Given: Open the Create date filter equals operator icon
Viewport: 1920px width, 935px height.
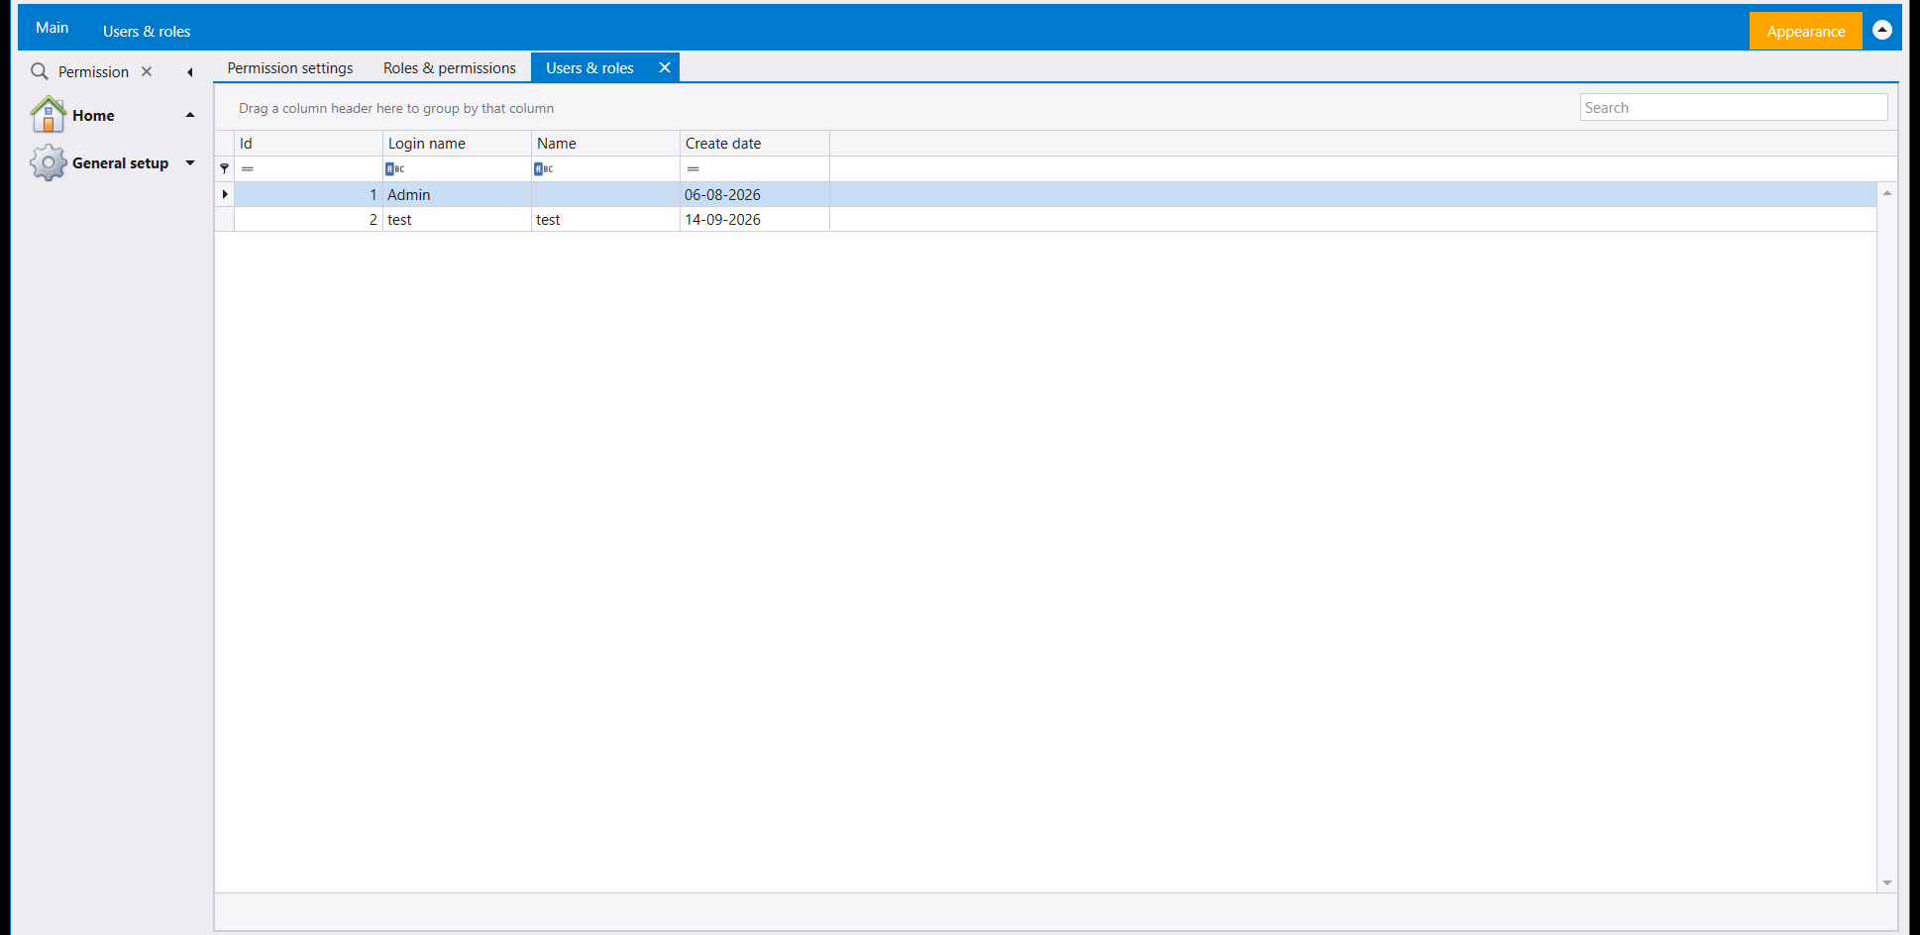Looking at the screenshot, I should point(693,168).
